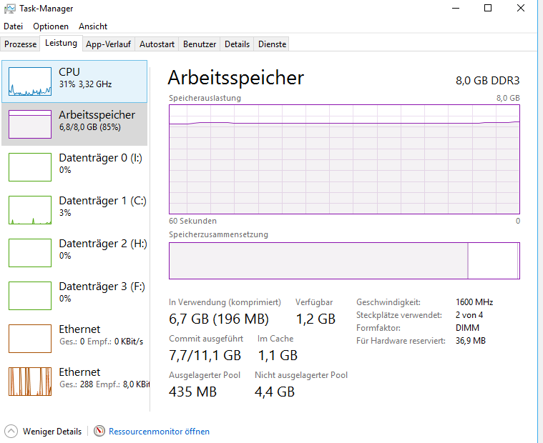This screenshot has height=443, width=543.
Task: Open the Optionen menu
Action: coord(51,26)
